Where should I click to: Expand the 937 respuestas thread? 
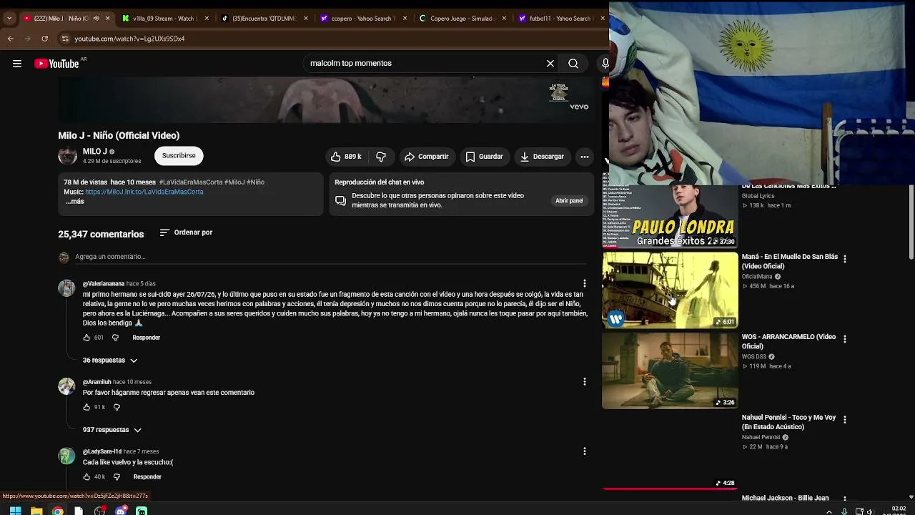pos(112,430)
